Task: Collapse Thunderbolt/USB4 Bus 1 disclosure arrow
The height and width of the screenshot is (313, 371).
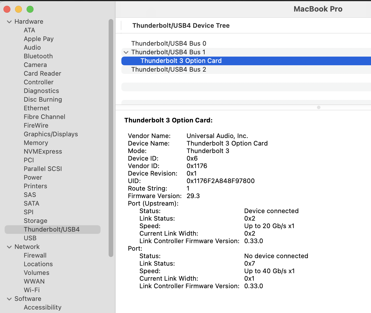Action: [126, 52]
